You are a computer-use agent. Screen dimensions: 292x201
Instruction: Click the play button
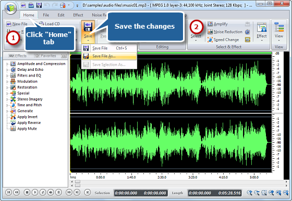click(x=35, y=192)
